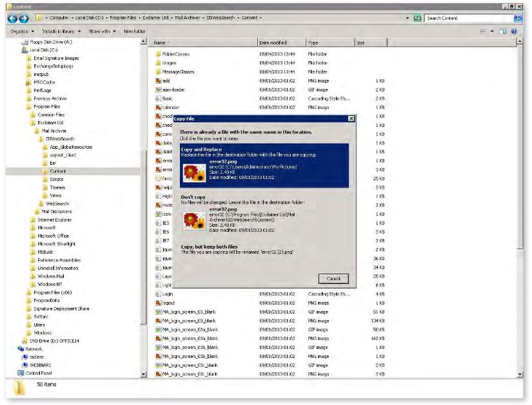Click Cancel in Copy File dialog
The width and height of the screenshot is (532, 405).
[x=333, y=279]
